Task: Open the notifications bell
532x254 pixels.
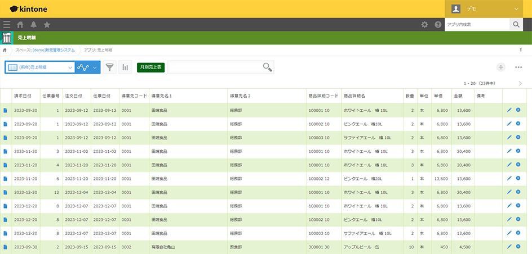Action: click(x=34, y=25)
